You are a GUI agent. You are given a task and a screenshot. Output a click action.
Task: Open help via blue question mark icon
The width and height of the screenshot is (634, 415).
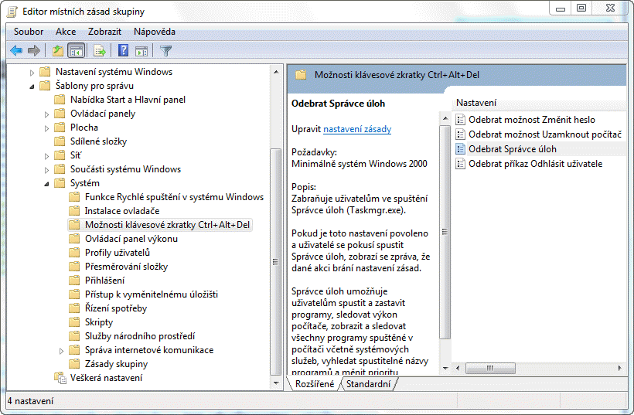click(123, 50)
